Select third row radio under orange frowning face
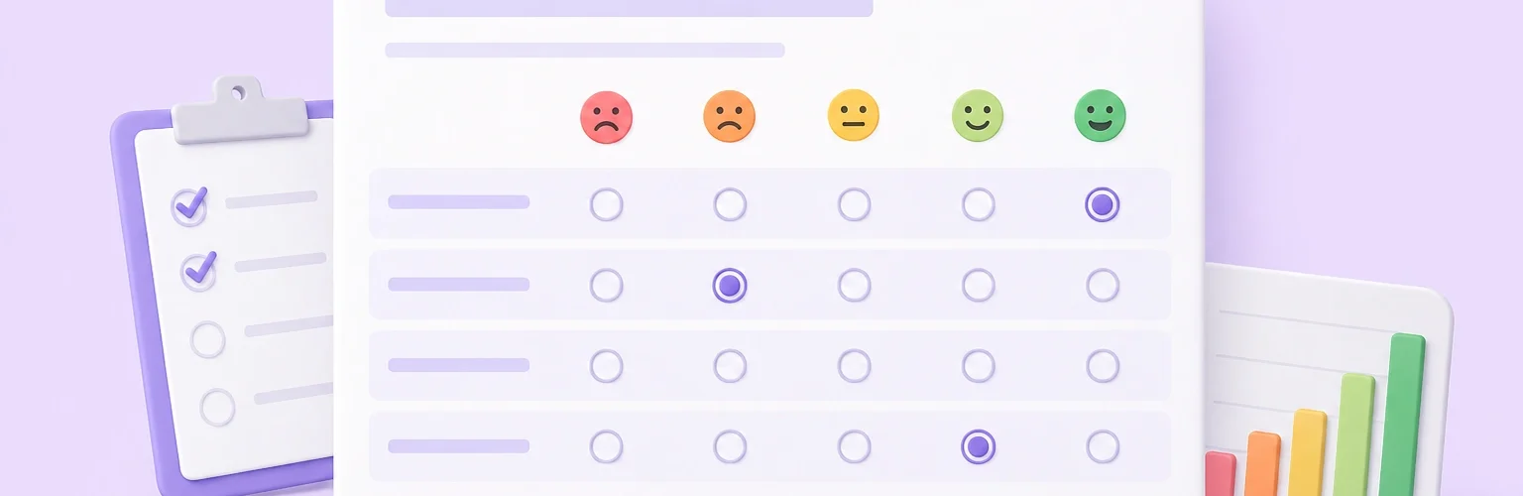The image size is (1523, 496). pos(730,366)
